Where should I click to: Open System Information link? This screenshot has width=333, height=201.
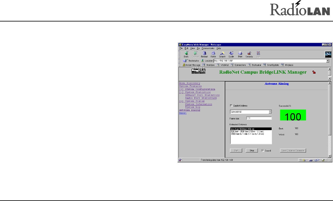[x=199, y=104]
